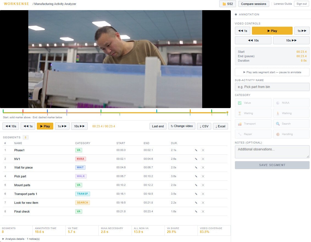311x242 pixels.
Task: Edit the Final check segment
Action: 196,211
